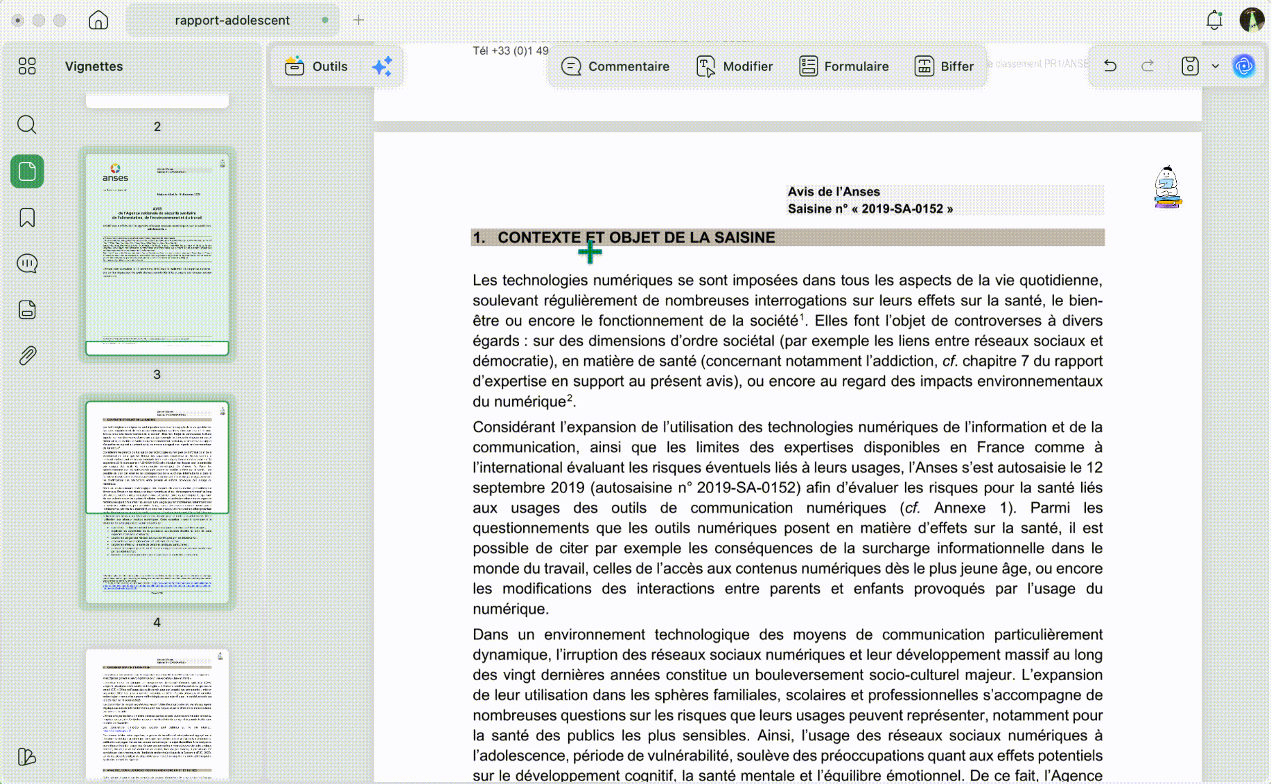Click the Vignettes panel title
Image resolution: width=1271 pixels, height=784 pixels.
coord(94,66)
